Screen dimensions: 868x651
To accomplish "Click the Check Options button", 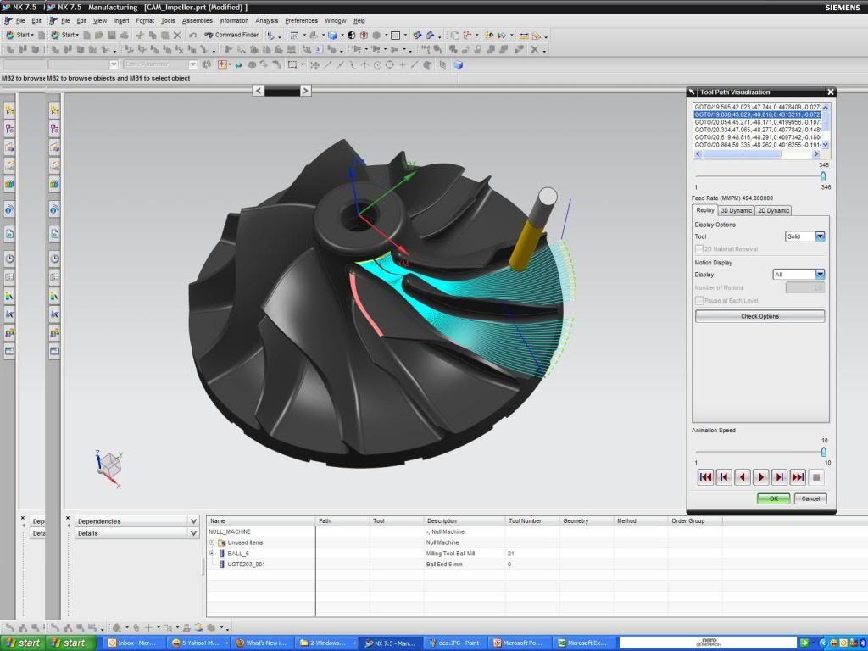I will pos(759,316).
